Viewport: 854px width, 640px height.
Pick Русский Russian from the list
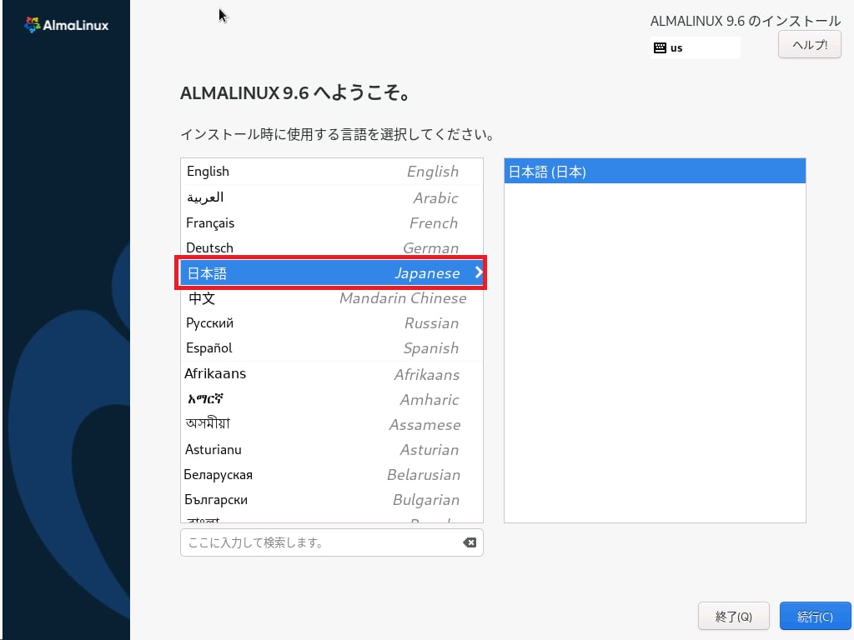pos(331,323)
